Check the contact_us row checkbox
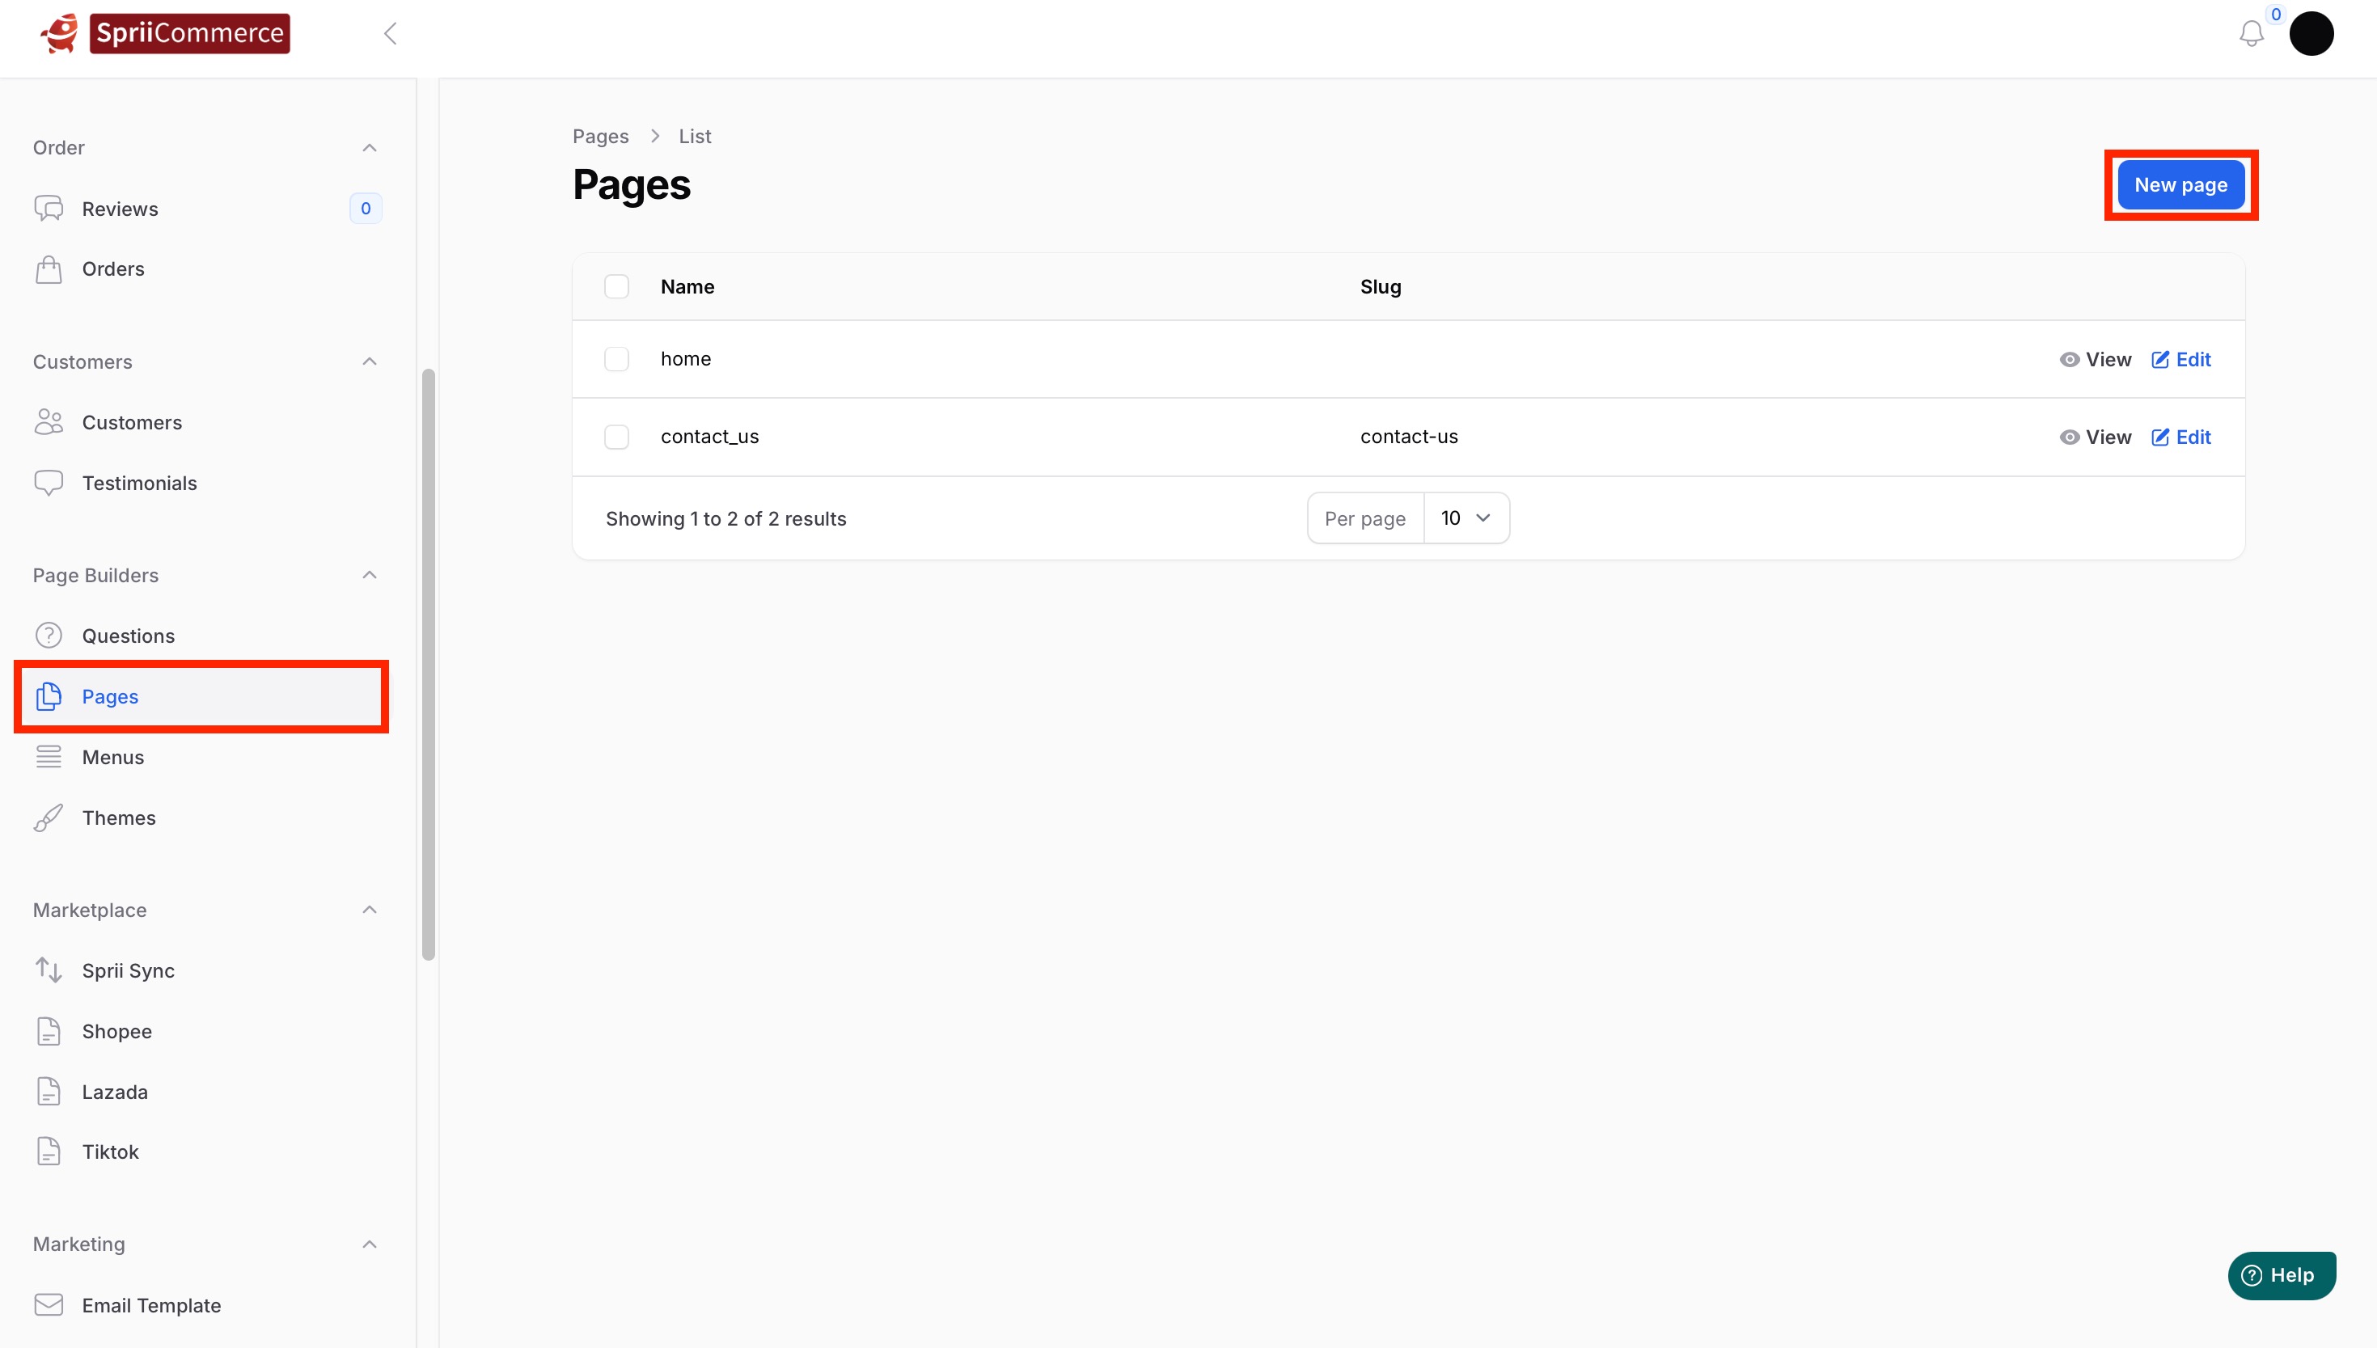 point(617,437)
